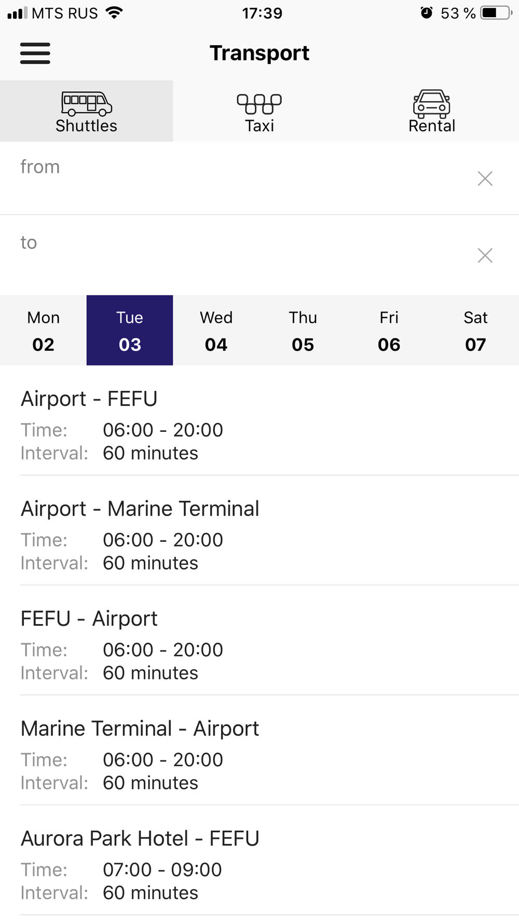Screen dimensions: 519x923
Task: Tap the battery indicator in status bar
Action: point(495,13)
